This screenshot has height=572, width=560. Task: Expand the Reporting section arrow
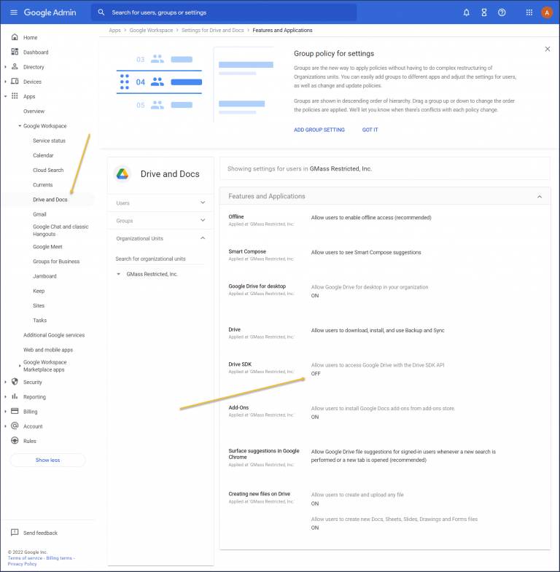tap(6, 396)
